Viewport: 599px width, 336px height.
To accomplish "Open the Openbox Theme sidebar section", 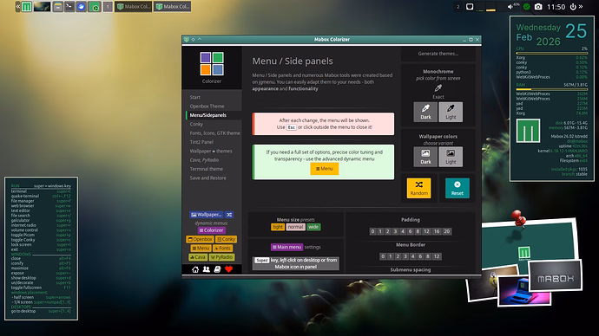I will click(x=207, y=107).
